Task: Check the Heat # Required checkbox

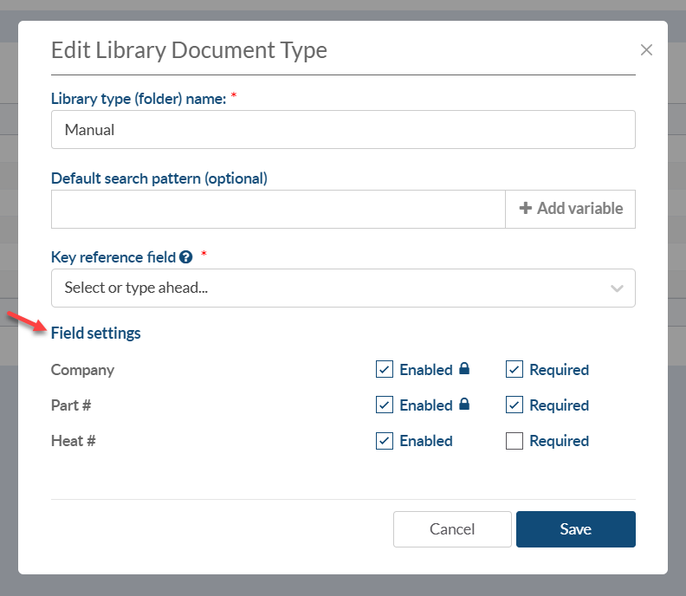Action: 514,441
